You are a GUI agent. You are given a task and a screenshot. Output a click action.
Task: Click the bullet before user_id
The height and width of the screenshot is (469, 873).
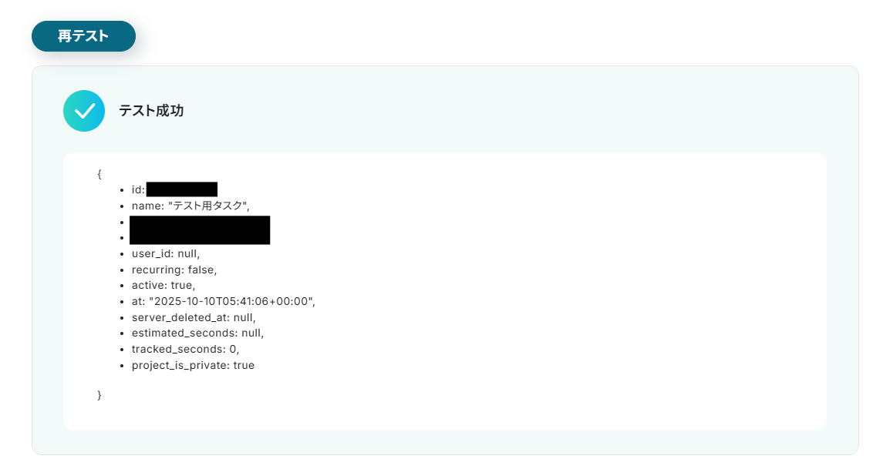tap(122, 254)
